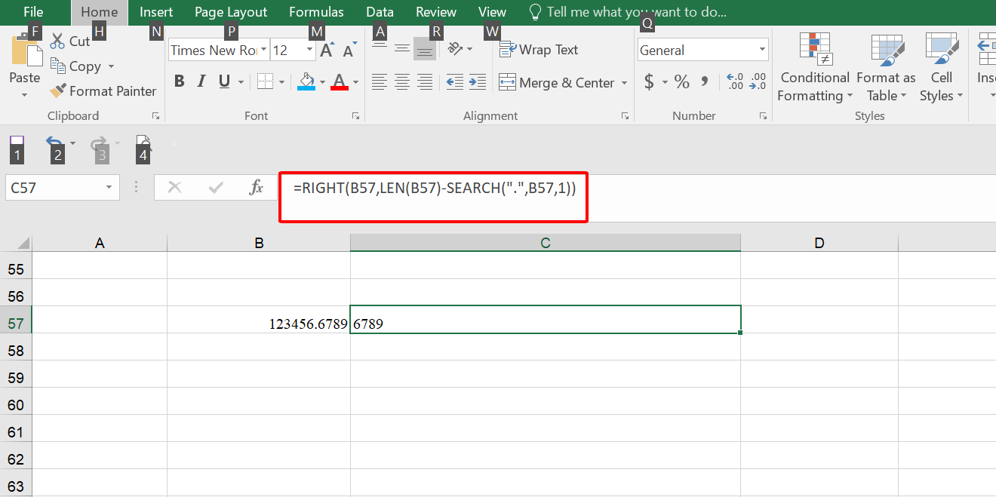This screenshot has width=996, height=497.
Task: Open the Formulas ribbon tab
Action: coord(316,12)
